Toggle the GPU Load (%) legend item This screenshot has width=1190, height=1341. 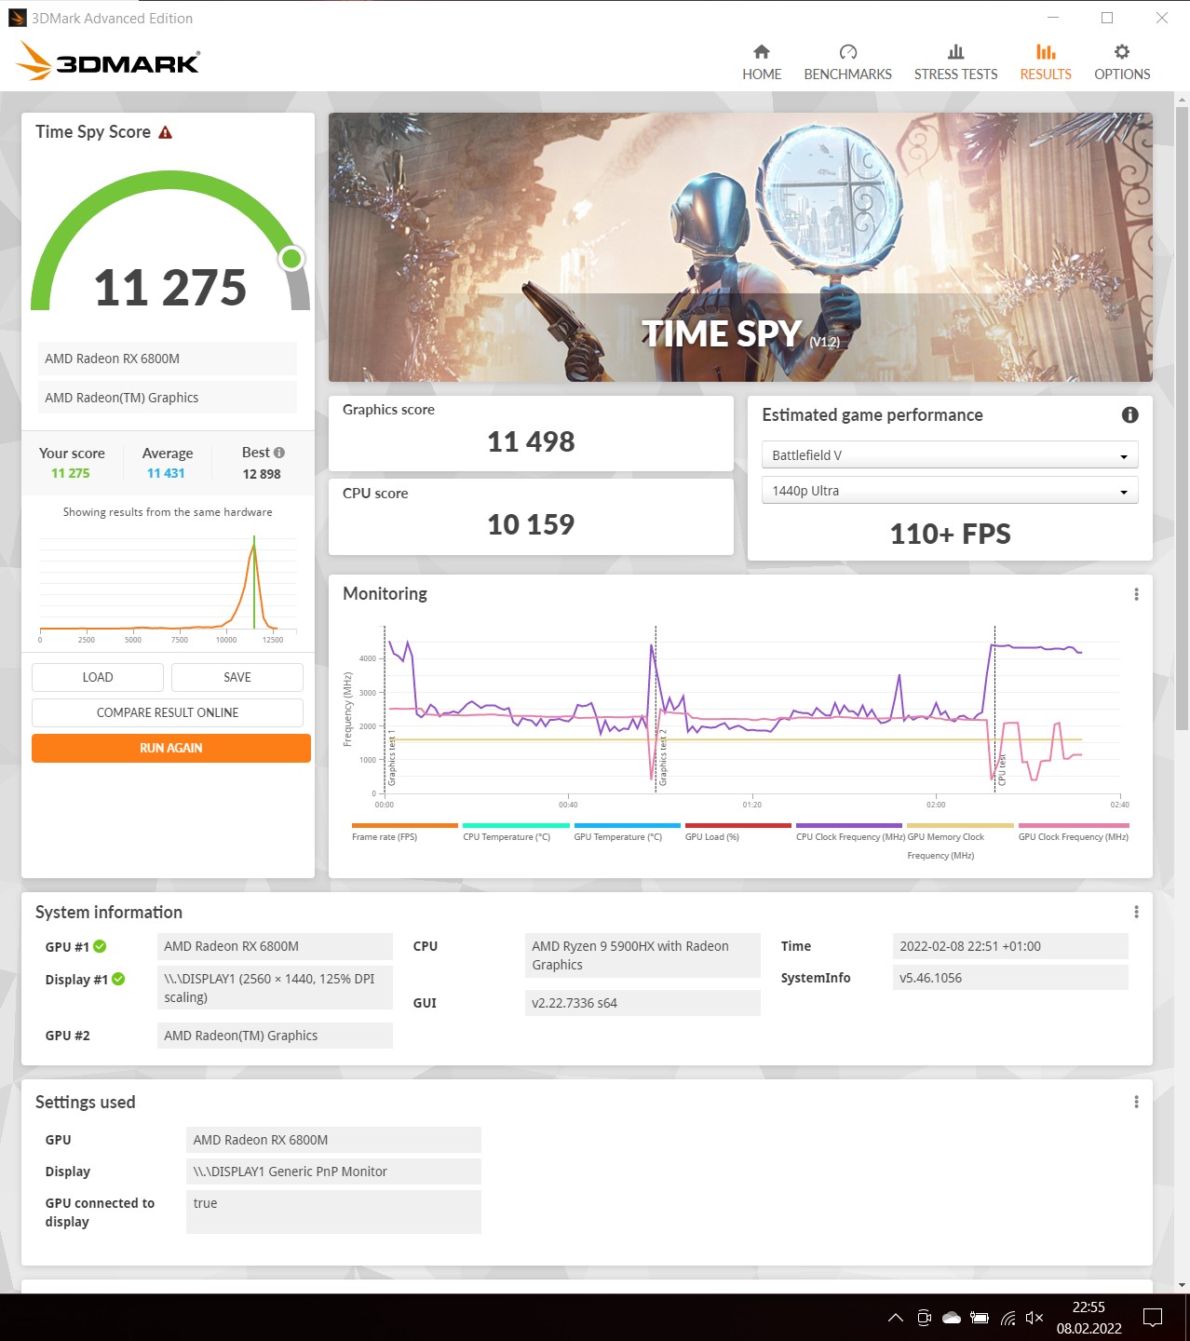pyautogui.click(x=737, y=832)
